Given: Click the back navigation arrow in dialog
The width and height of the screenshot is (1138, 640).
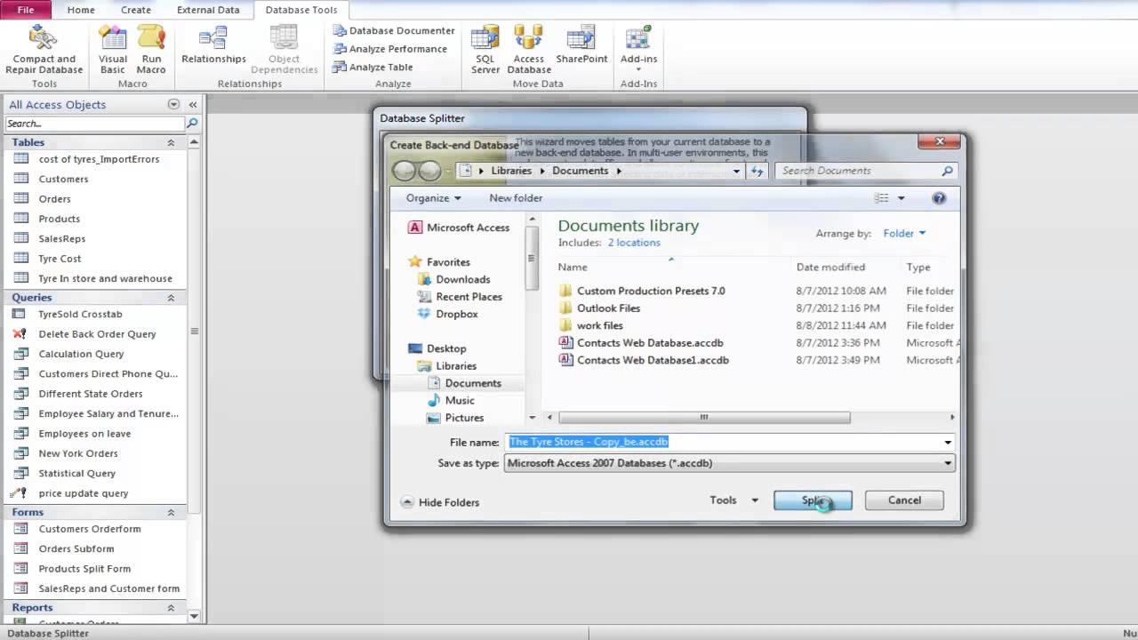Looking at the screenshot, I should 405,171.
